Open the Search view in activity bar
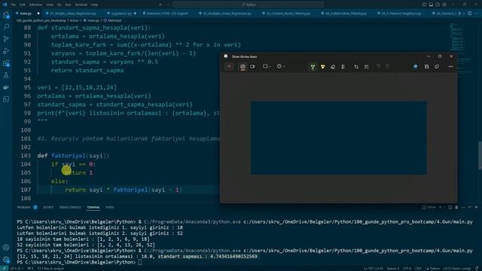 coord(6,27)
